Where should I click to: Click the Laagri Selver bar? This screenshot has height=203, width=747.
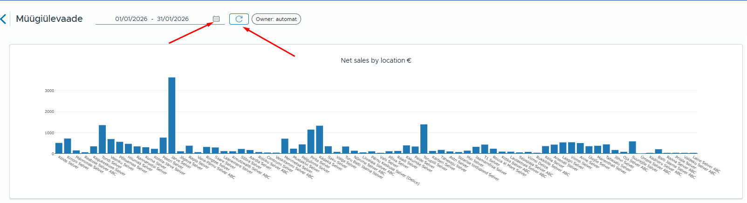tap(563, 148)
